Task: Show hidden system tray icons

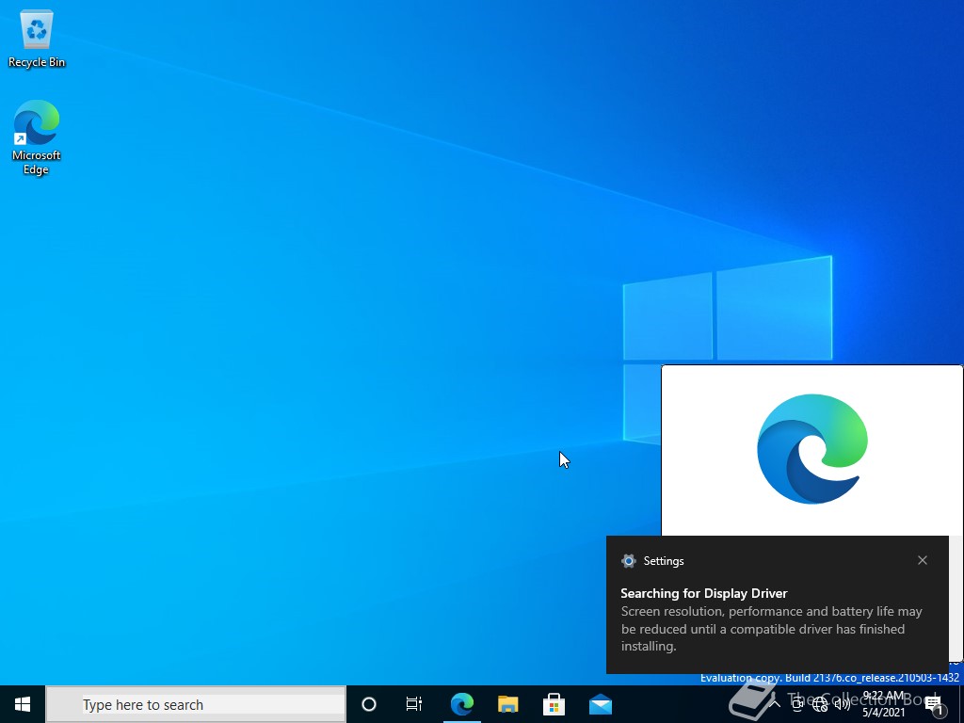Action: tap(776, 704)
